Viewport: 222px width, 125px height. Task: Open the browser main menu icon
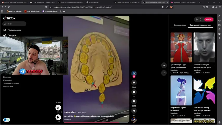point(220,7)
